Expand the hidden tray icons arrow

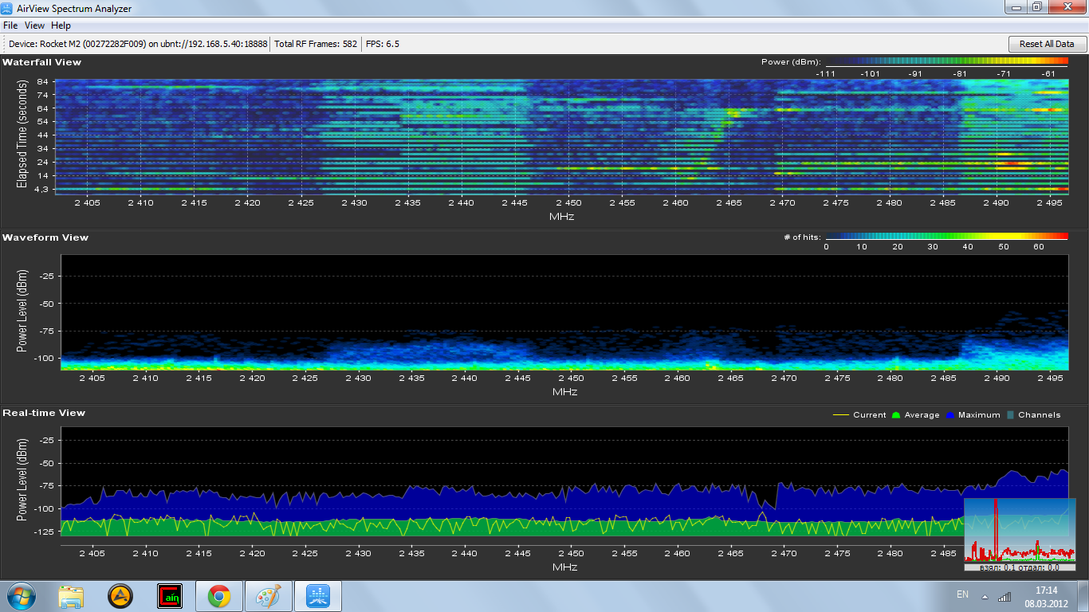pos(985,595)
